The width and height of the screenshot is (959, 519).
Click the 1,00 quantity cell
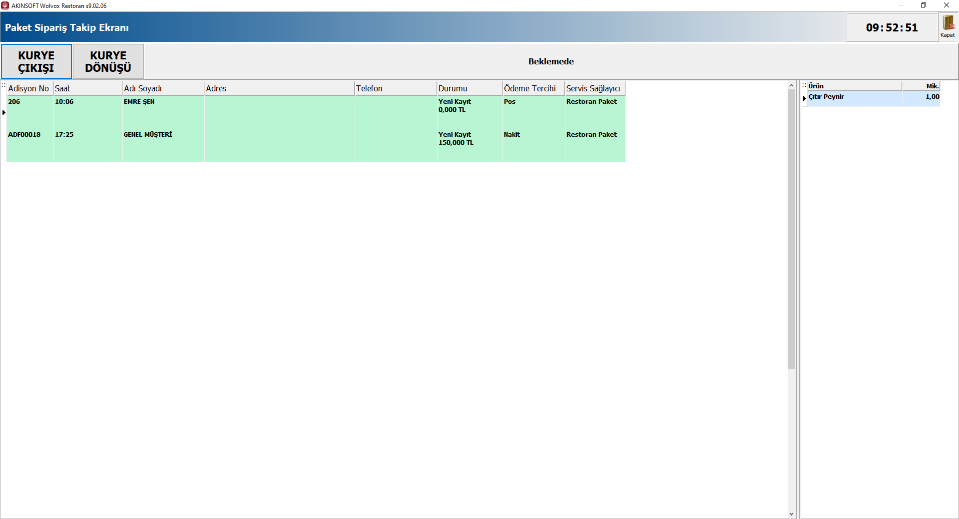(921, 98)
